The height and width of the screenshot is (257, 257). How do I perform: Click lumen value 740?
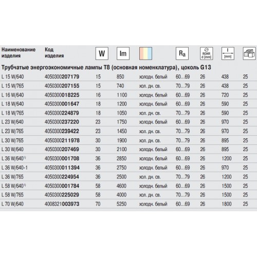pos(120,86)
